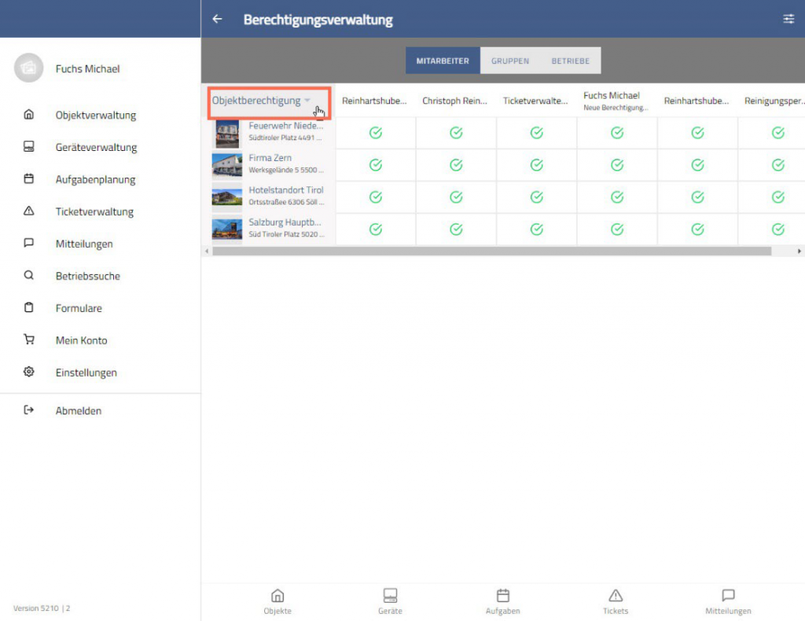The image size is (805, 621).
Task: Open Objekte from the bottom navigation bar
Action: 278,601
